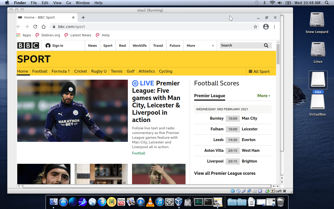The width and height of the screenshot is (334, 209).
Task: Open the All Sport menu
Action: click(x=259, y=72)
